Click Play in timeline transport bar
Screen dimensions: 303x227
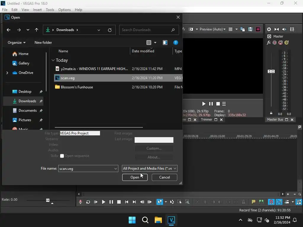(x=103, y=202)
